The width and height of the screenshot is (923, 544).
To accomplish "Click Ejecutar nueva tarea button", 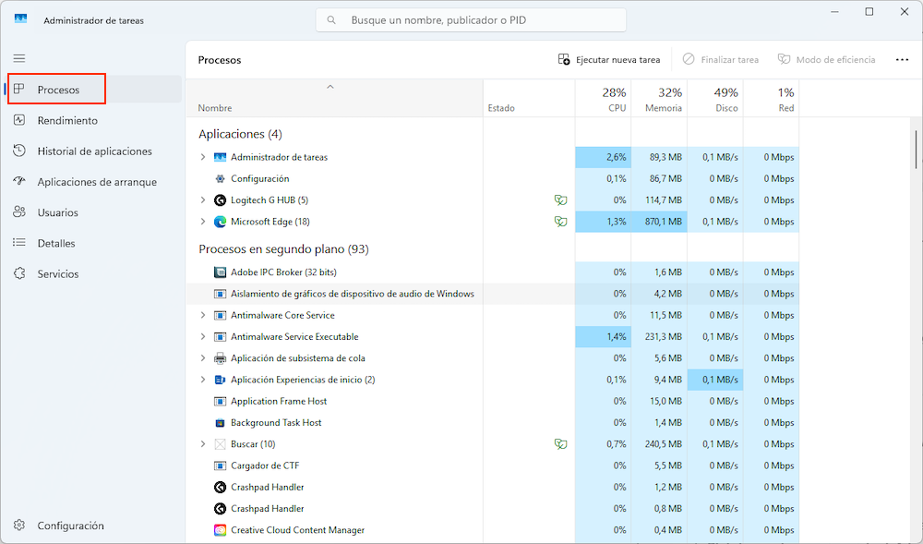I will click(609, 60).
